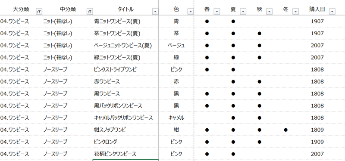The width and height of the screenshot is (345, 161).
Task: Open the 大分類 column filter dropdown
Action: (x=39, y=12)
